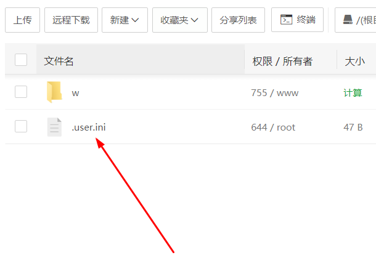Image resolution: width=376 pixels, height=279 pixels.
Task: Open folder named w
Action: click(x=75, y=93)
